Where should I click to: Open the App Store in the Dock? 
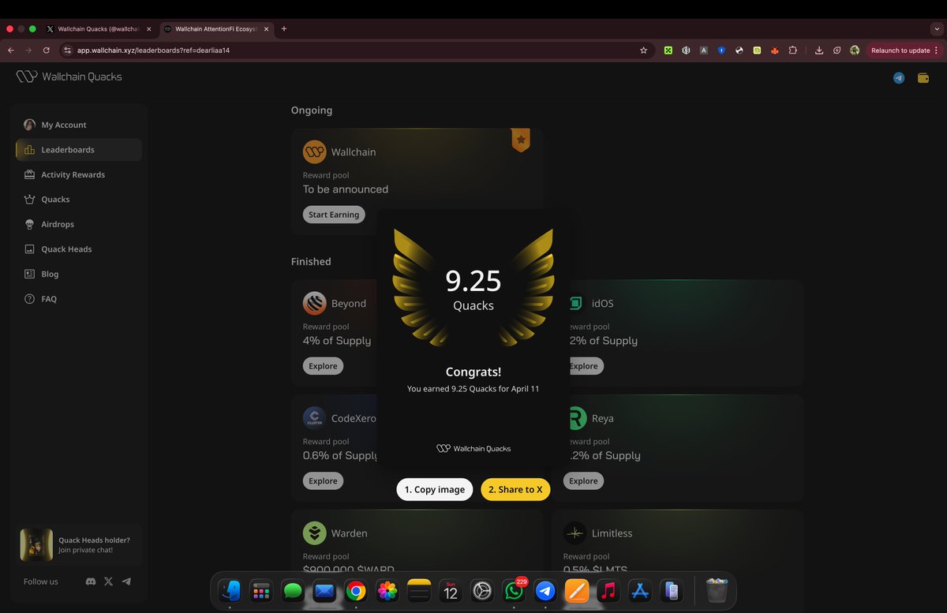coord(640,591)
